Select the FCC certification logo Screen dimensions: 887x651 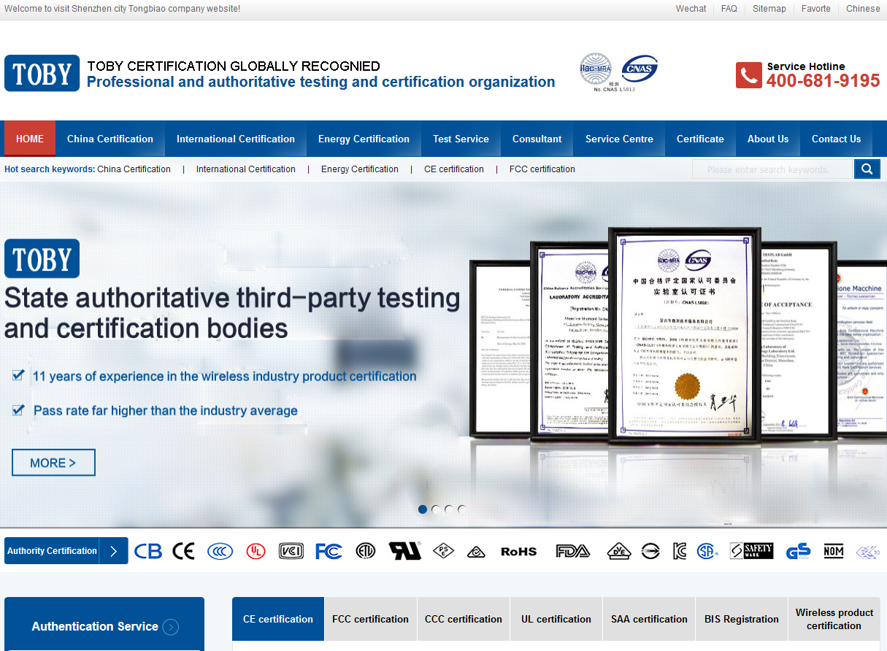click(x=329, y=551)
